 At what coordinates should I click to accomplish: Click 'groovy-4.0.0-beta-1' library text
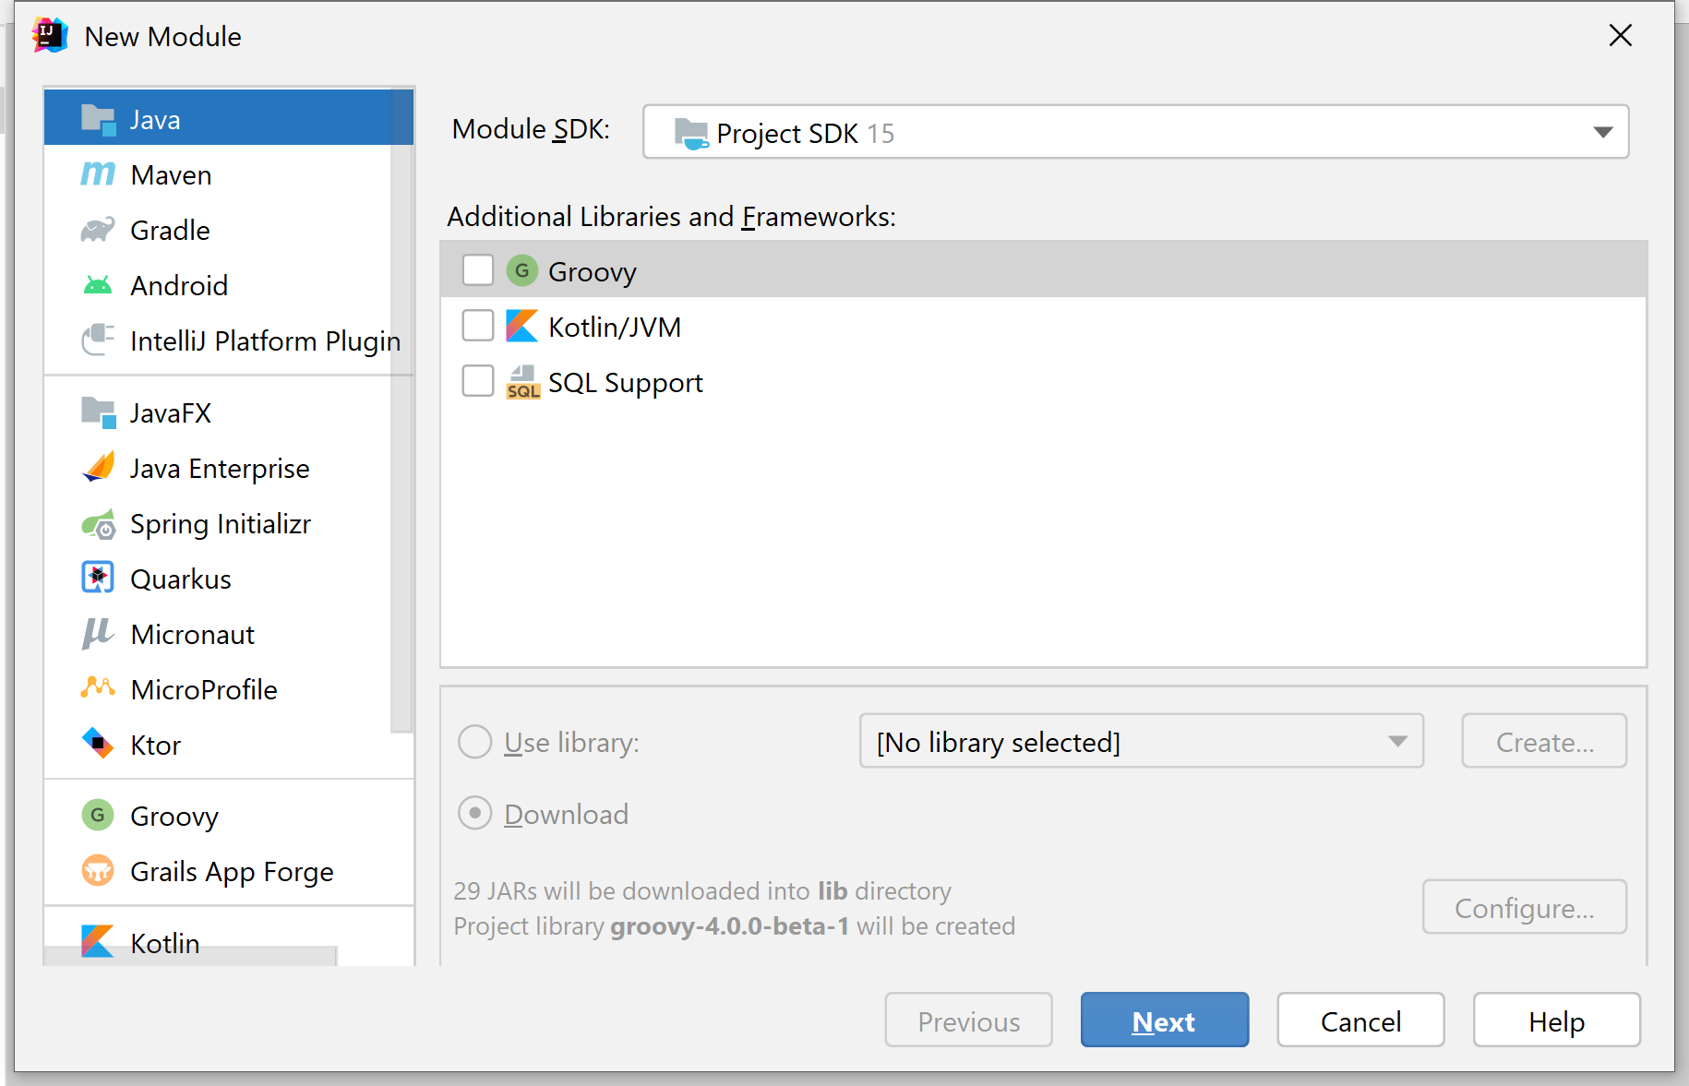[730, 925]
